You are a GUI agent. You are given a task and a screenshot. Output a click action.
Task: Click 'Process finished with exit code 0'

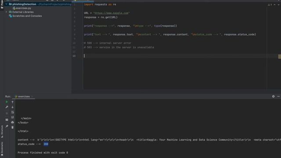click(43, 153)
